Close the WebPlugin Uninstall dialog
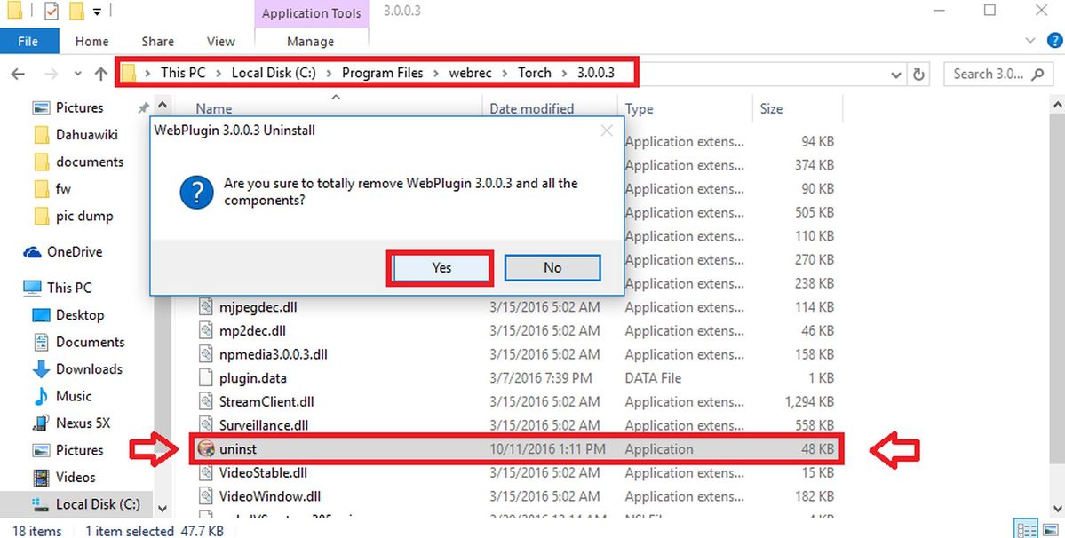The height and width of the screenshot is (538, 1065). [x=607, y=131]
